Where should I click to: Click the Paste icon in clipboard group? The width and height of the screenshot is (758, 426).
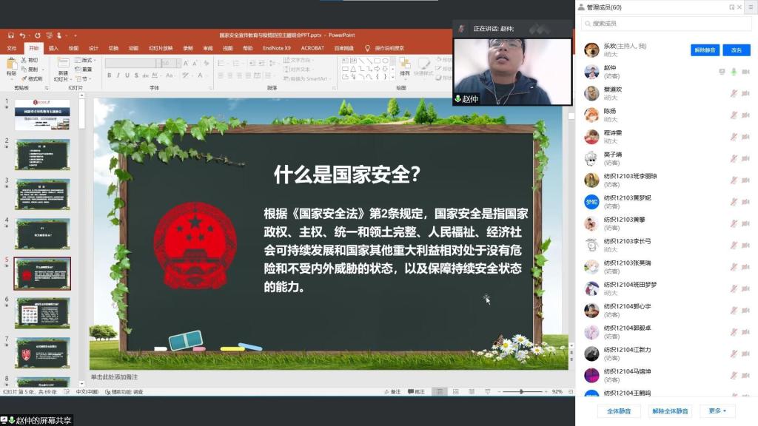coord(11,66)
